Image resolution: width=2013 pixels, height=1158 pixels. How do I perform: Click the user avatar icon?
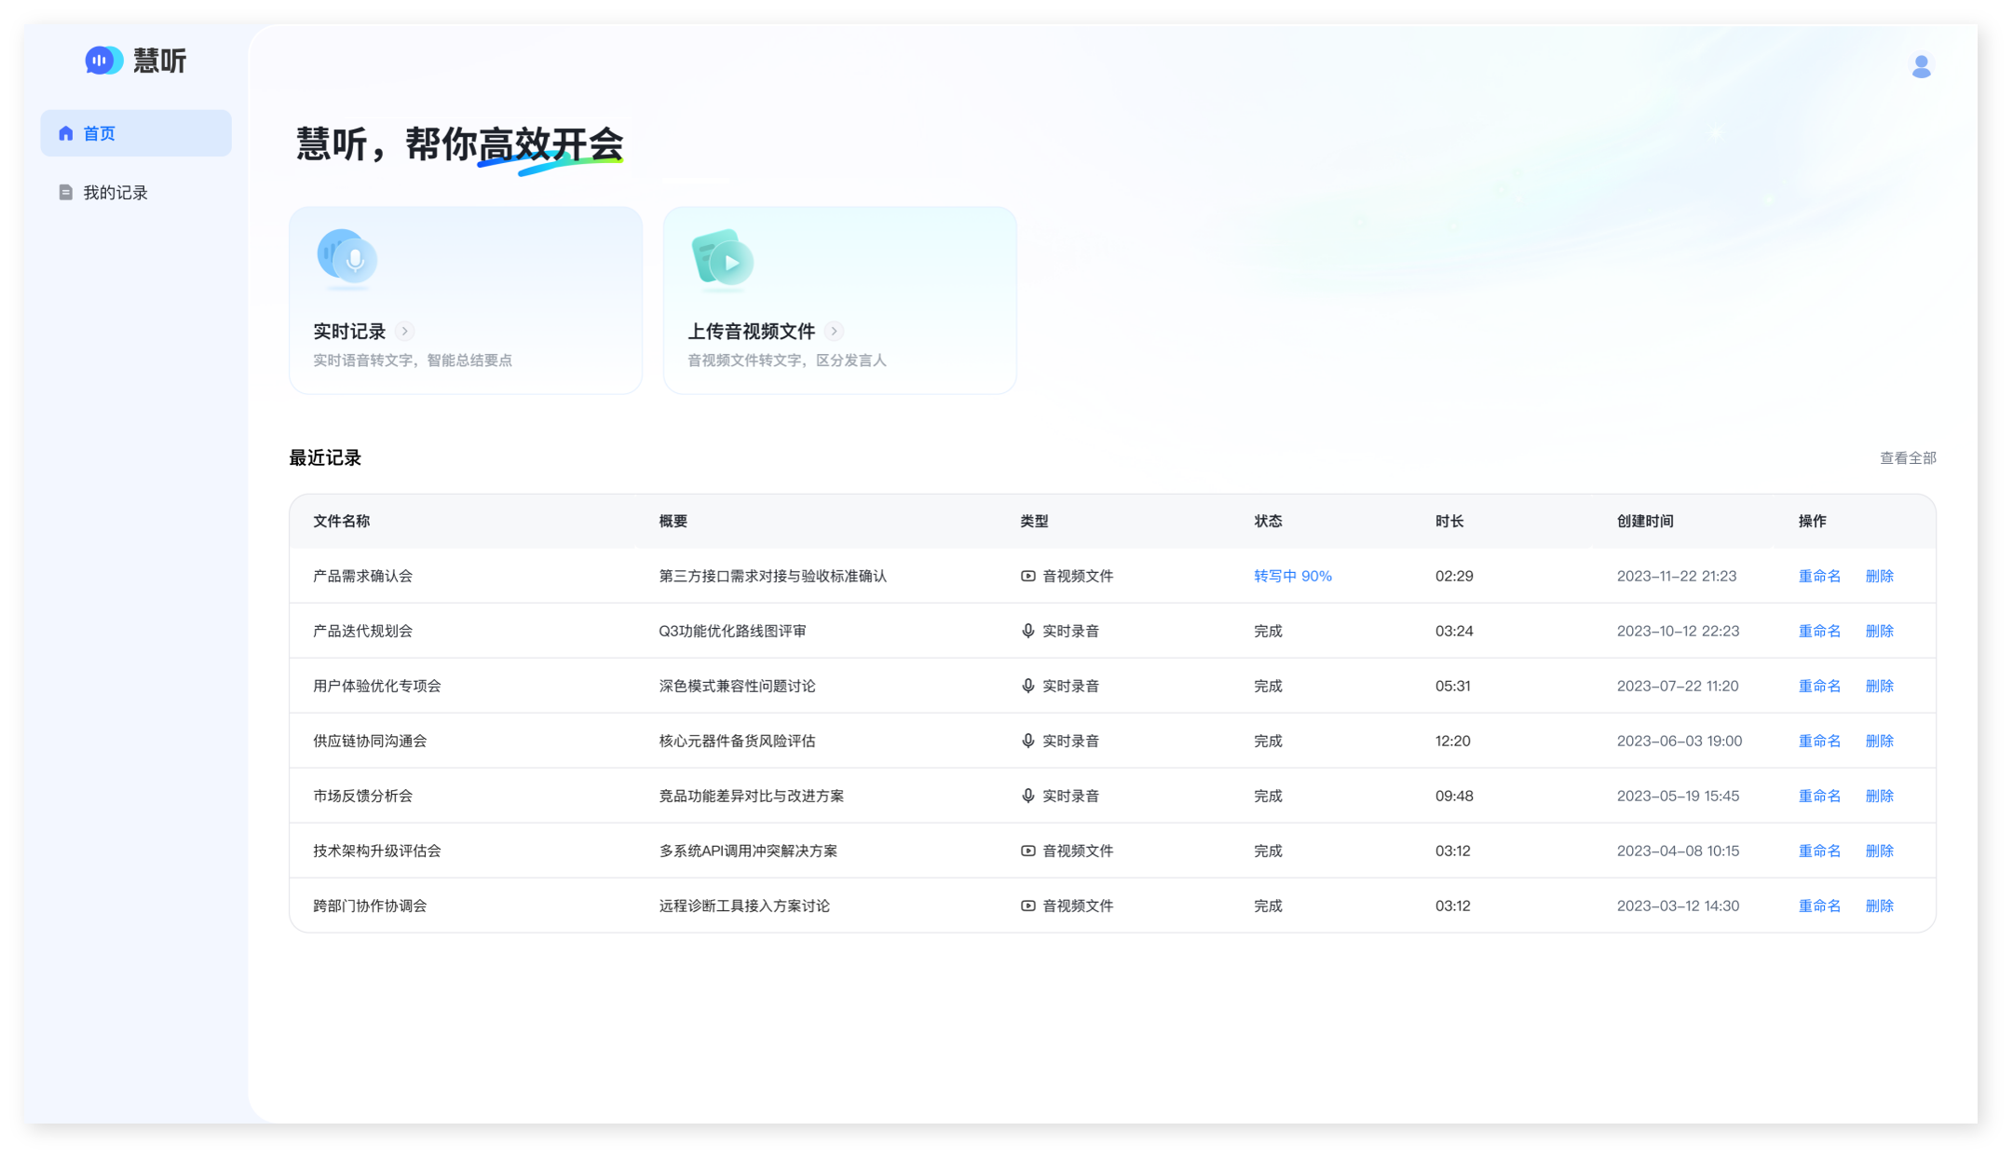(1921, 66)
